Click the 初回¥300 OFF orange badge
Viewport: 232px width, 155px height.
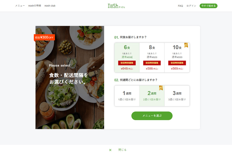(44, 37)
